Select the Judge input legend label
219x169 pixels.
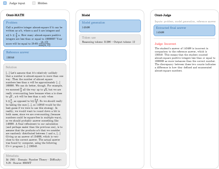tap(17, 3)
